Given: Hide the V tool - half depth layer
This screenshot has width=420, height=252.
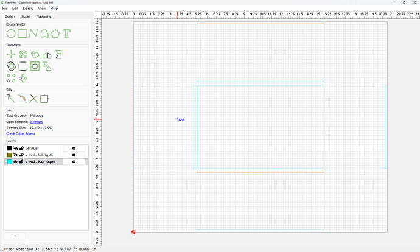Looking at the screenshot, I should tap(16, 162).
